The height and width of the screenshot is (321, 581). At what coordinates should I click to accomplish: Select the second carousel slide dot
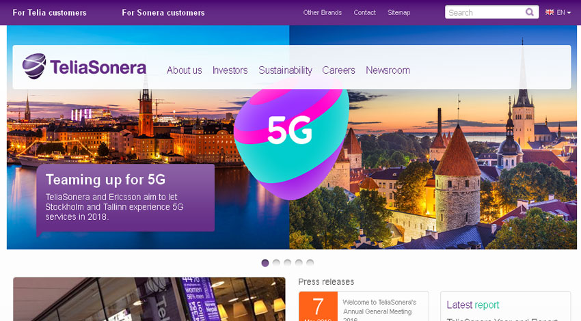click(276, 263)
